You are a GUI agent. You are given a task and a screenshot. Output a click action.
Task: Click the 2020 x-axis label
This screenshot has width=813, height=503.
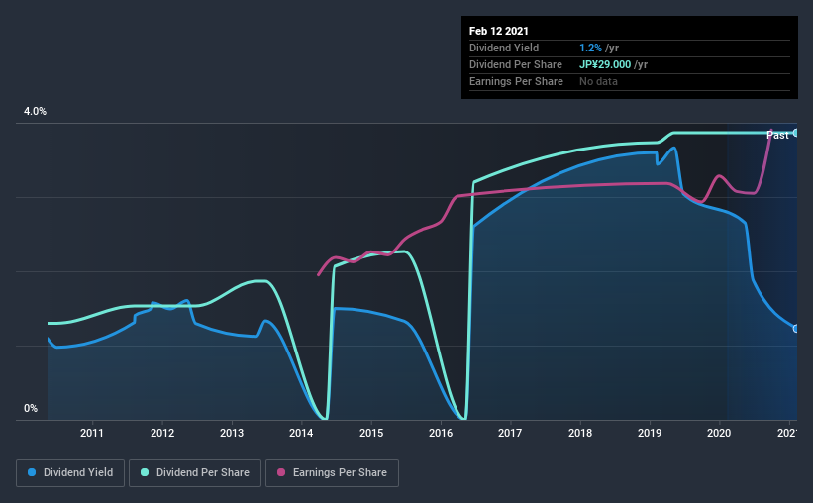719,433
